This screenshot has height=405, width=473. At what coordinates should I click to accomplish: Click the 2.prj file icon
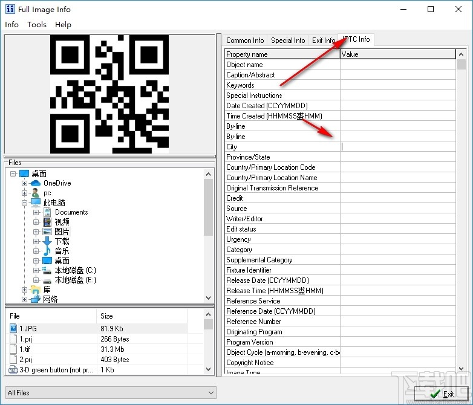click(x=13, y=359)
